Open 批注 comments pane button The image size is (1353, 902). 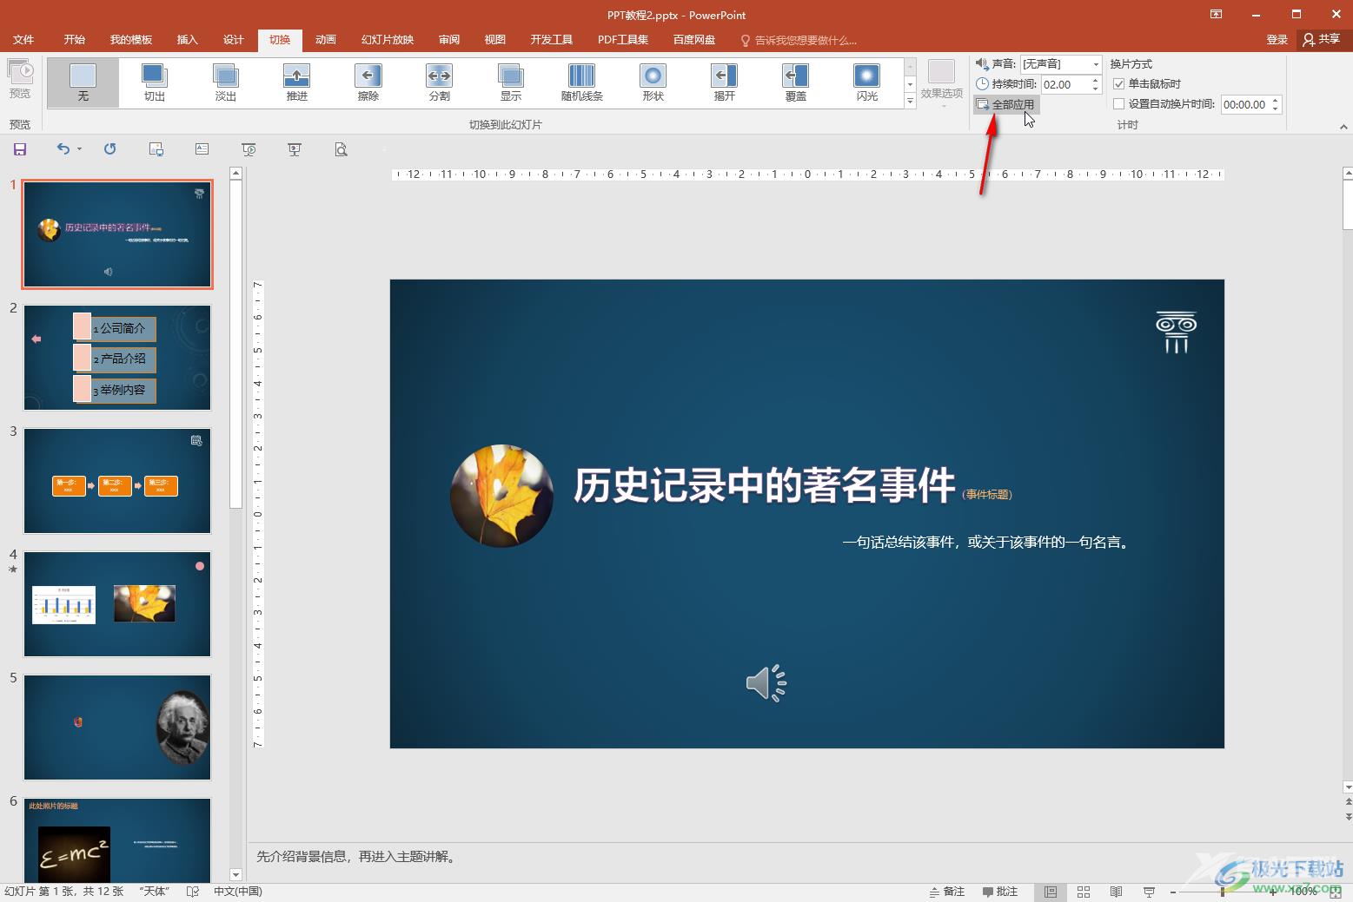999,892
